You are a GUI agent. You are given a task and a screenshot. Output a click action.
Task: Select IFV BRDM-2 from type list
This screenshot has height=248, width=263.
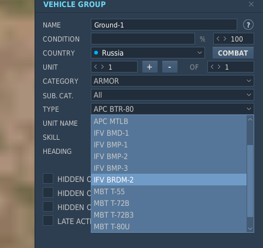169,180
